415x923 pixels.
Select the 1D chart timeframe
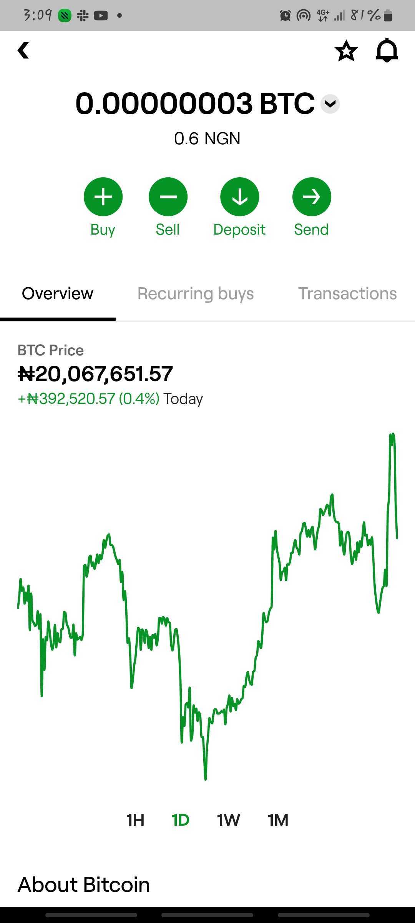coord(181,820)
